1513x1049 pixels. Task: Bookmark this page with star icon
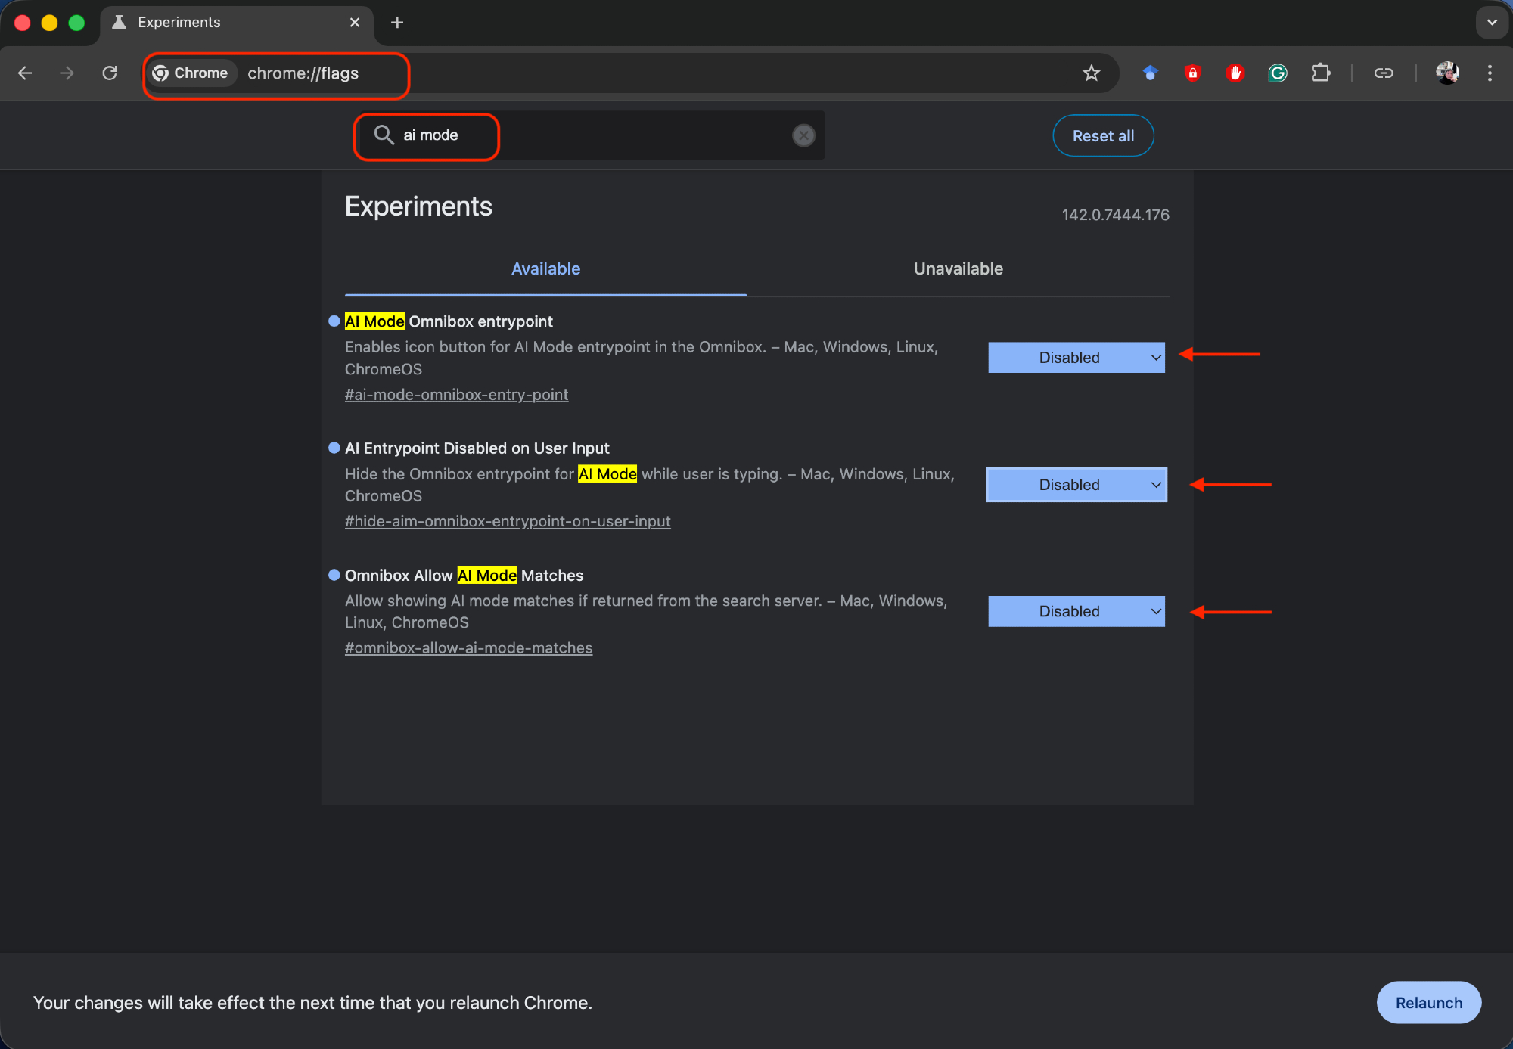click(1091, 73)
